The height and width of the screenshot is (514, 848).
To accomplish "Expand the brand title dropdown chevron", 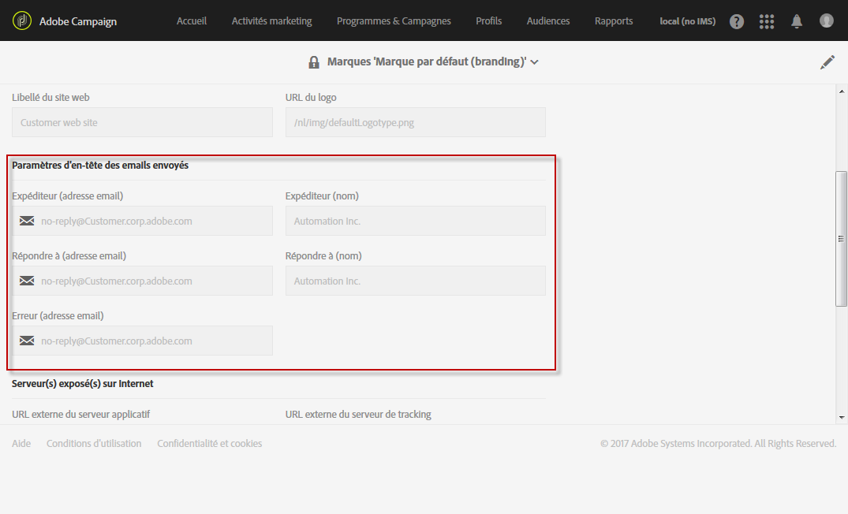I will tap(534, 62).
